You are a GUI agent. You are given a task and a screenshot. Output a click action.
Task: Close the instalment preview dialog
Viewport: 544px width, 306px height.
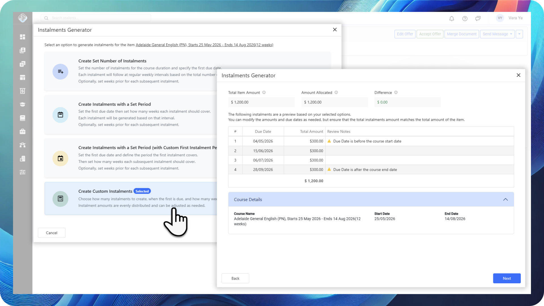click(x=518, y=75)
